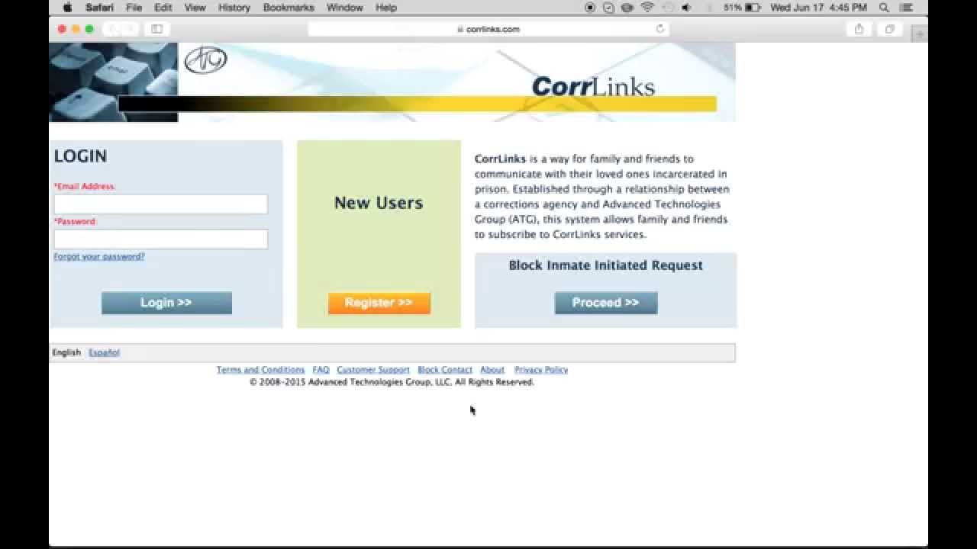
Task: Click the Safari Share button
Action: tap(859, 29)
